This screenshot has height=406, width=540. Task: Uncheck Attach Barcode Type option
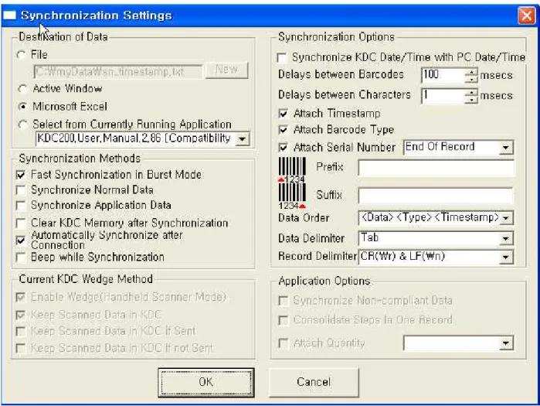point(283,130)
